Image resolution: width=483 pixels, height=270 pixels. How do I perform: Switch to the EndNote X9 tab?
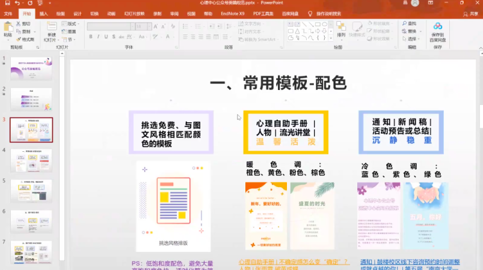233,14
